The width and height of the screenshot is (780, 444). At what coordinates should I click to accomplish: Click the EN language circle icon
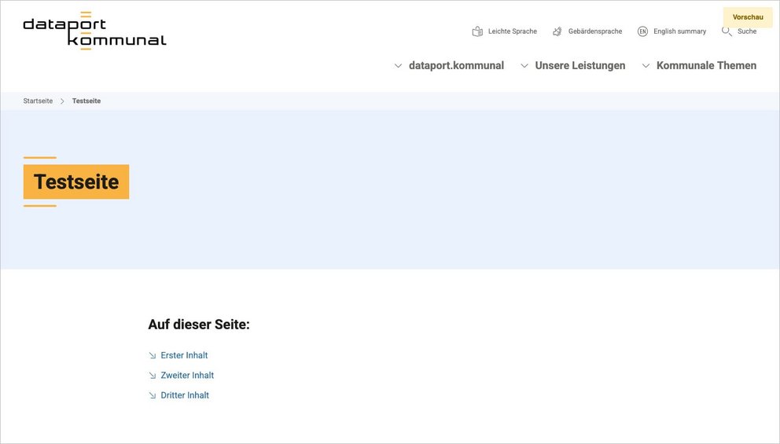click(642, 31)
